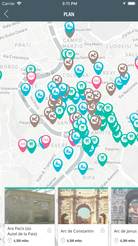Tap lock icon on Ara Pacis card
Viewport: 138px width, 246px height.
(x=49, y=230)
